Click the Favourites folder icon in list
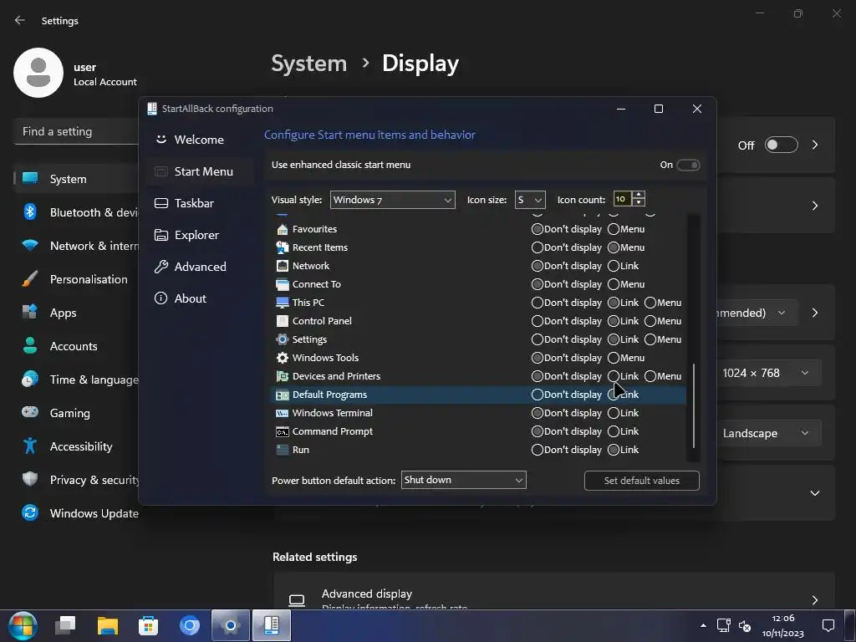Image resolution: width=856 pixels, height=642 pixels. [283, 229]
